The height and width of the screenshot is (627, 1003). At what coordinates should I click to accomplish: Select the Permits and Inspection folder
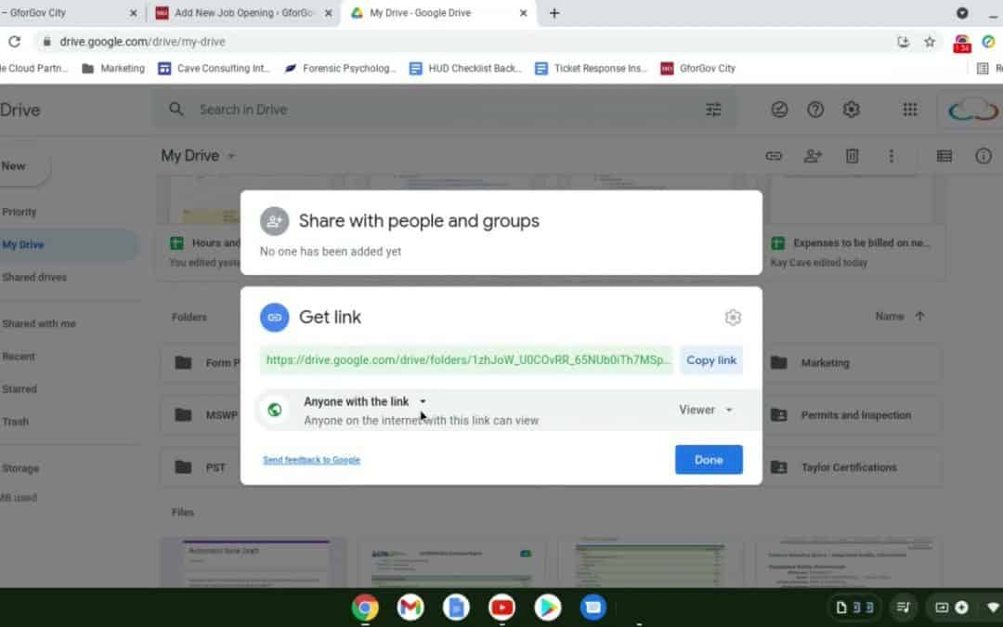click(852, 415)
